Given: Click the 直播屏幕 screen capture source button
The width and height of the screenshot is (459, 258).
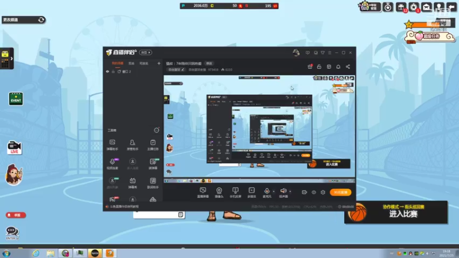Looking at the screenshot, I should [203, 193].
